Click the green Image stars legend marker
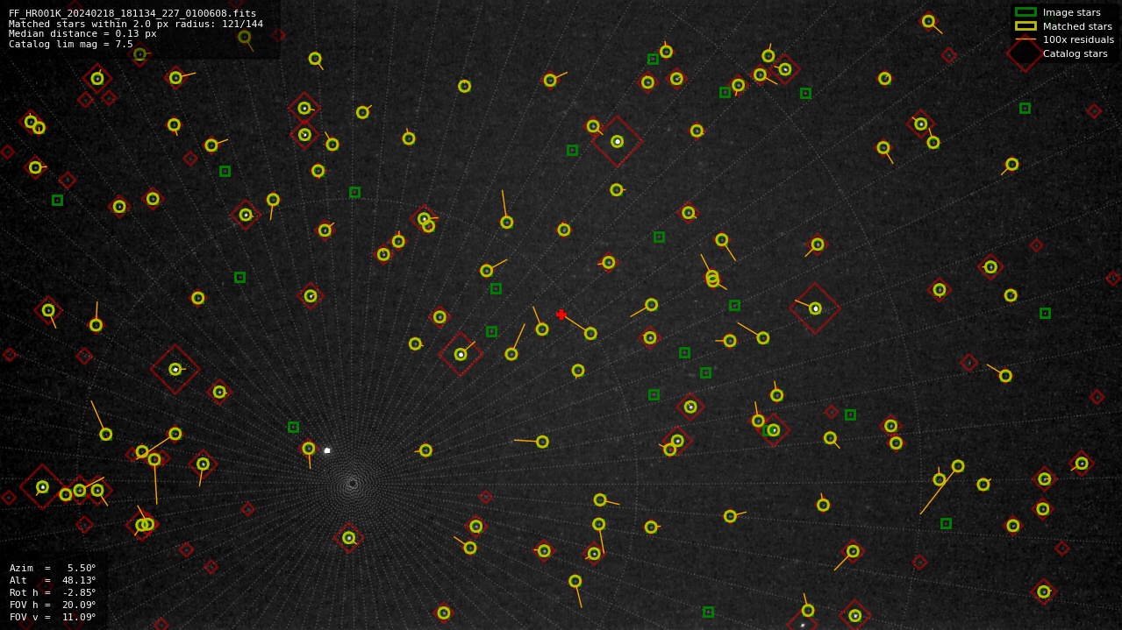 [x=1026, y=12]
